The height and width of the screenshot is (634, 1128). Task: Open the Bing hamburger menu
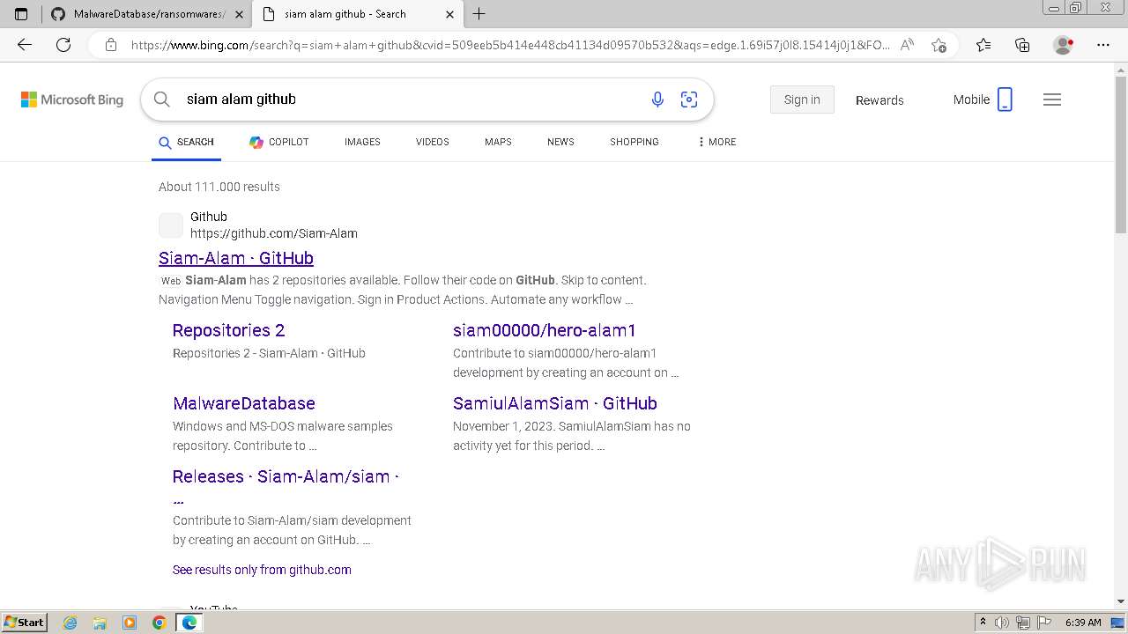pos(1052,100)
